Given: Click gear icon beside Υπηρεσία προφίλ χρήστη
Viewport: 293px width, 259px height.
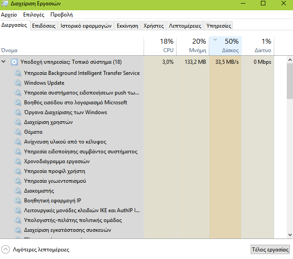Looking at the screenshot, I should tap(18, 171).
